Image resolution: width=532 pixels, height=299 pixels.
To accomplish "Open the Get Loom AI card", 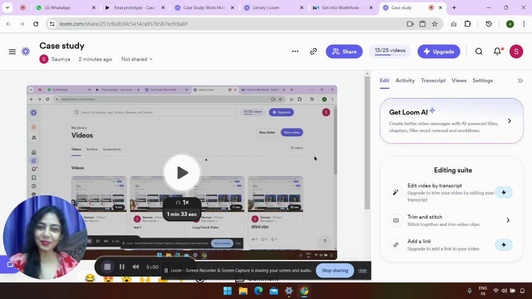I will [451, 121].
